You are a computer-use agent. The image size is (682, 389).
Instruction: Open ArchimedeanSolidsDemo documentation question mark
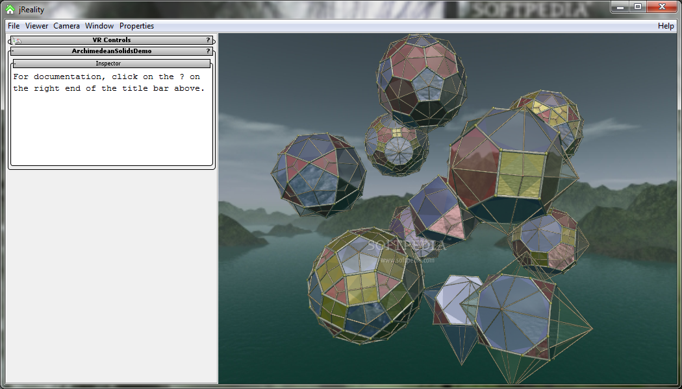click(208, 51)
